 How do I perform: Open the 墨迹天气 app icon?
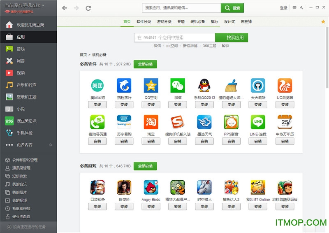pos(204,122)
